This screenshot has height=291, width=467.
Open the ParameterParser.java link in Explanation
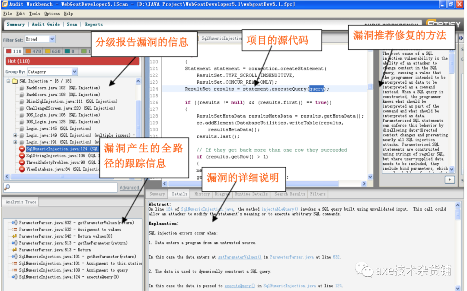pyautogui.click(x=291, y=257)
